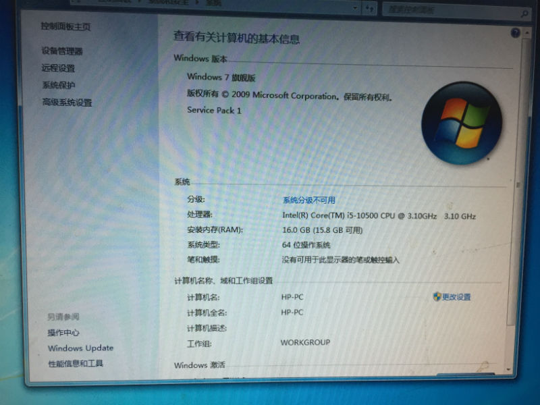Click the shield icon beside Change settings
This screenshot has width=540, height=405.
437,296
